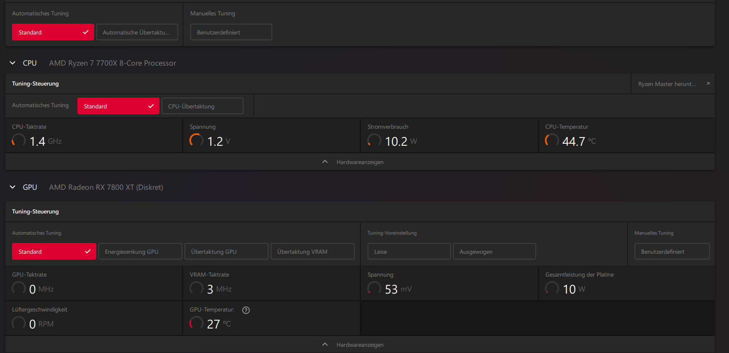Click the GPU Spannung gauge dial
This screenshot has width=729, height=353.
[x=374, y=288]
